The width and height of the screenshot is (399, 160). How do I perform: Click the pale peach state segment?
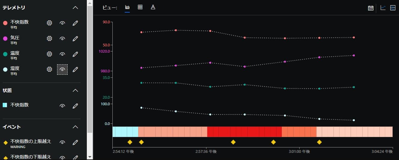click(355, 132)
